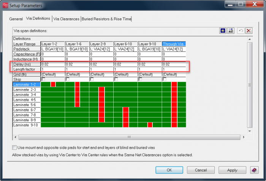Click vertical scrollbar down arrow
The width and height of the screenshot is (266, 181).
coord(250,131)
